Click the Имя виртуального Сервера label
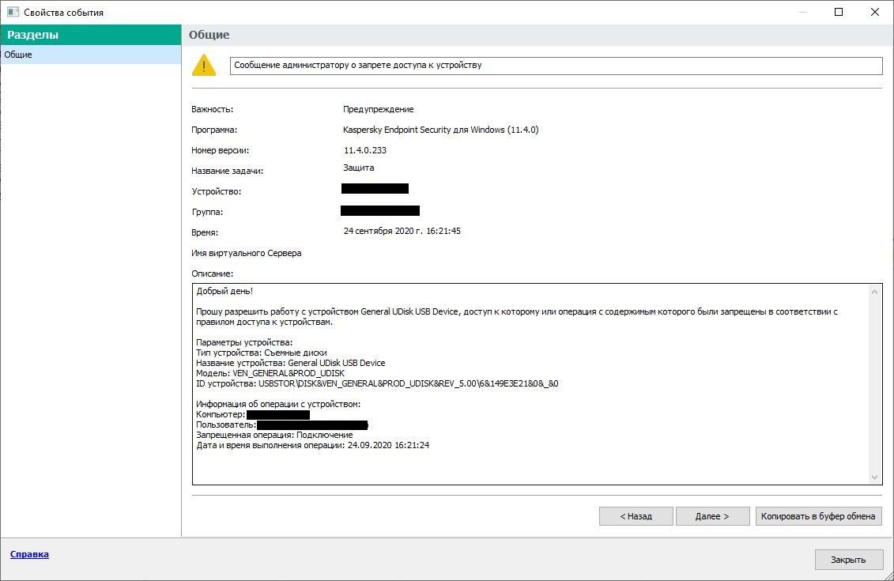This screenshot has height=581, width=894. pyautogui.click(x=247, y=253)
